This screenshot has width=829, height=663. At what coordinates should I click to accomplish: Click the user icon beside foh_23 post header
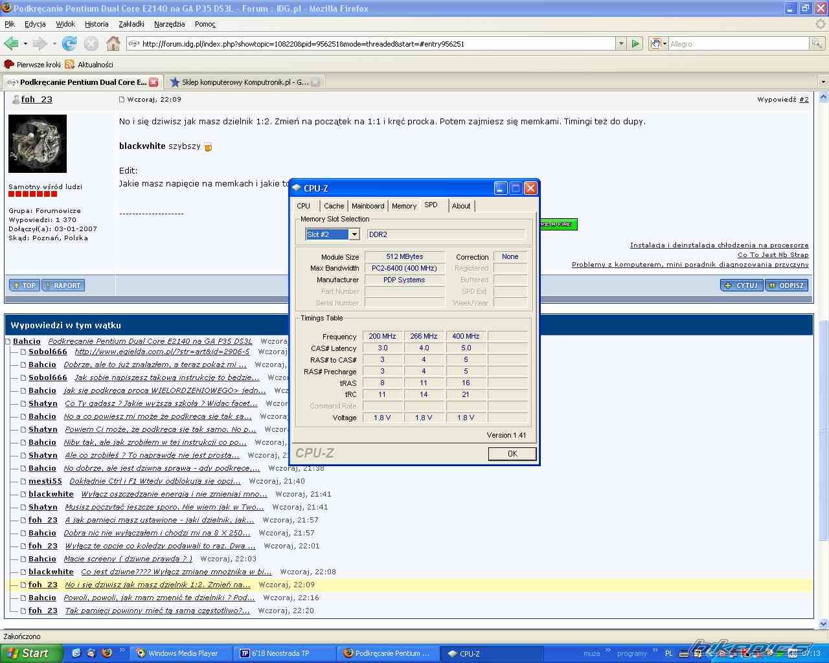coord(16,99)
